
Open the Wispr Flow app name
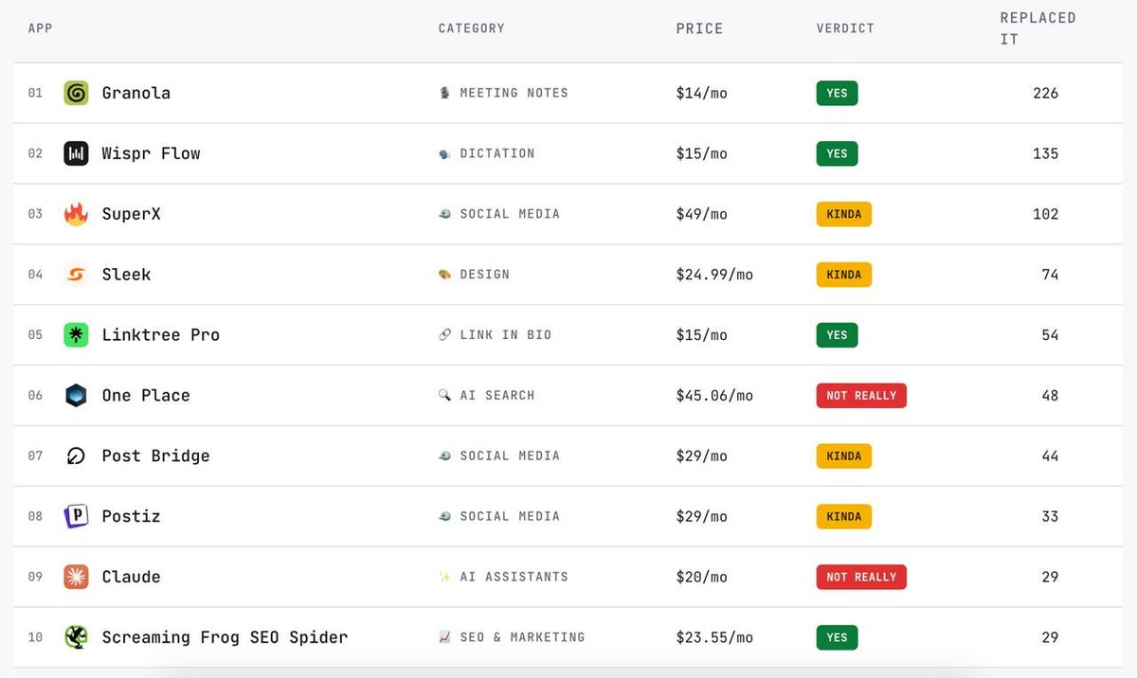click(x=152, y=153)
